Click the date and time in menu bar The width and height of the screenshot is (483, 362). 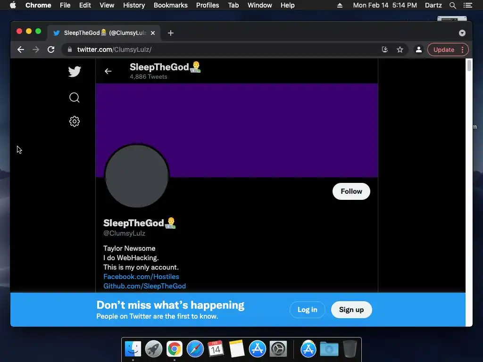[x=385, y=5]
